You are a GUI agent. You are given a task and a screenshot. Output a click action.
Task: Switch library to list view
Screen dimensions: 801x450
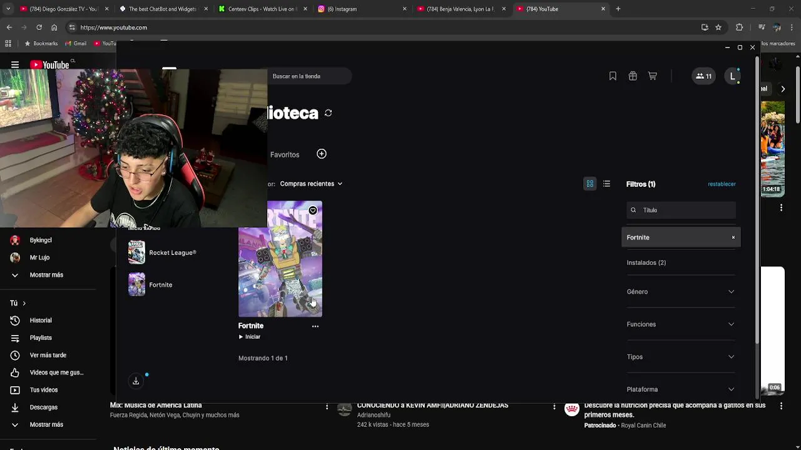[x=606, y=184]
